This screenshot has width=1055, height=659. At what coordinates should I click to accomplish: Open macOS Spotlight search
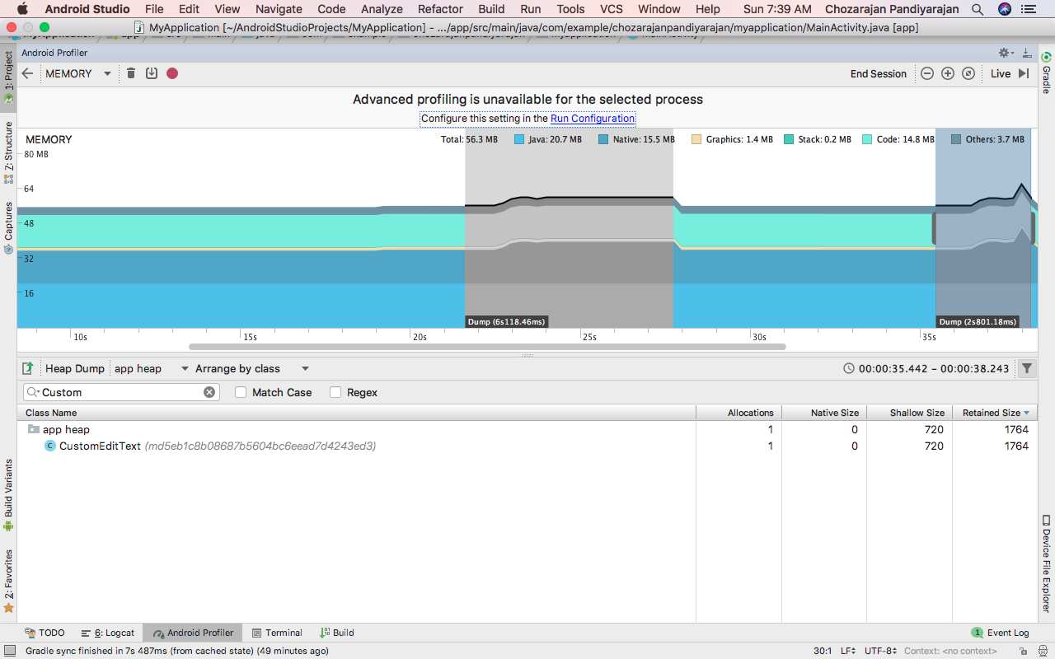[x=978, y=9]
